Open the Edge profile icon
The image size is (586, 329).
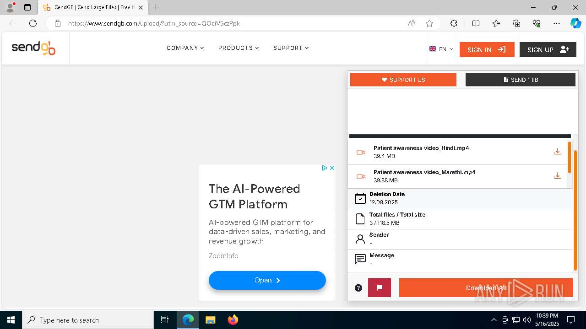10,7
